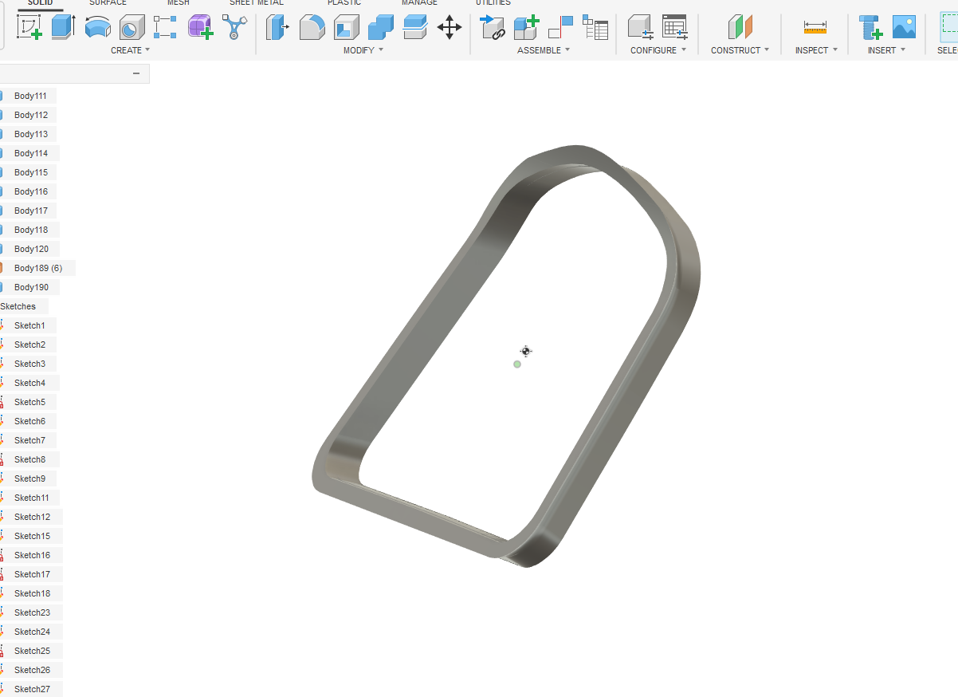
Task: Open the Automated Modeling tool
Action: pos(234,27)
